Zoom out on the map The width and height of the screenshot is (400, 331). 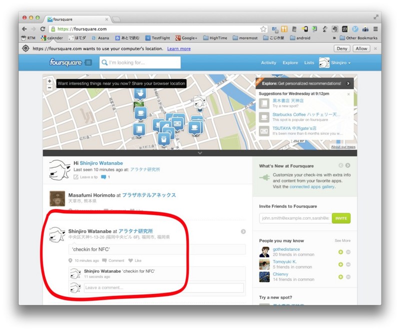pos(49,88)
